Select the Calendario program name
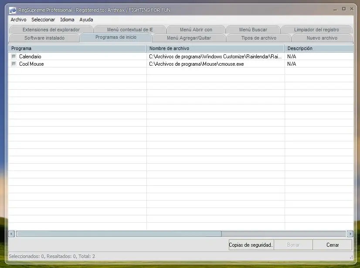This screenshot has height=268, width=360. [x=30, y=57]
